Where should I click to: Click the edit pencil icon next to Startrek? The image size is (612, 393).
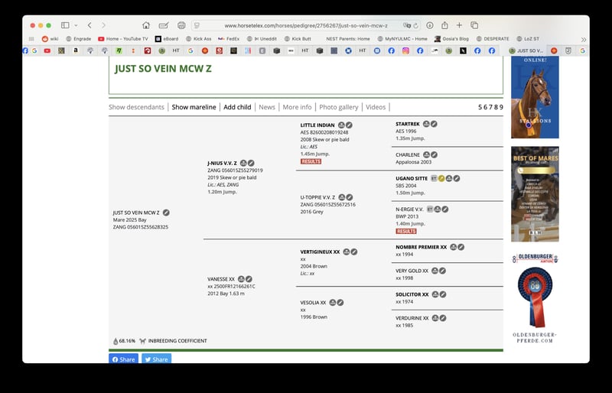tap(434, 124)
